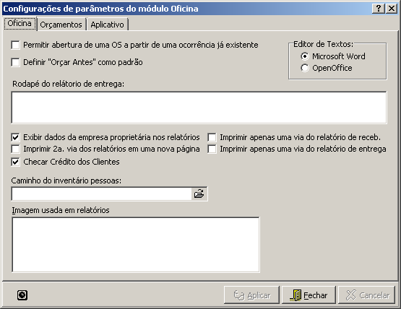This screenshot has width=401, height=309.
Task: Uncheck Exibir dados da empresa proprietária
Action: [16, 137]
